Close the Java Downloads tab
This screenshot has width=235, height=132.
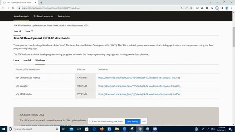coord(35,3)
